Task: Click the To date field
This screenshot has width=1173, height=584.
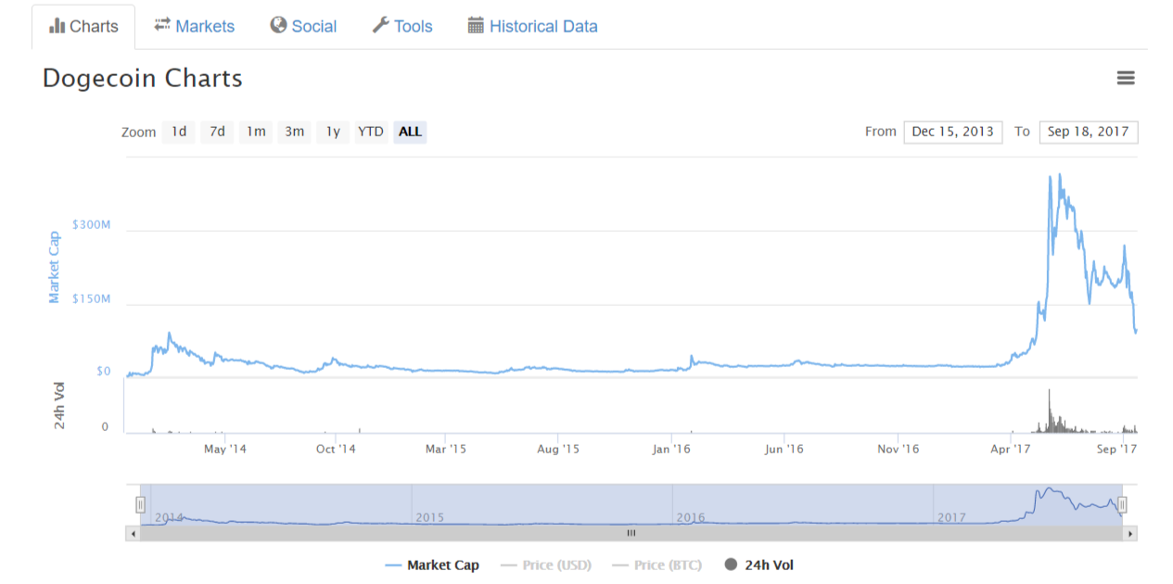Action: [1088, 132]
